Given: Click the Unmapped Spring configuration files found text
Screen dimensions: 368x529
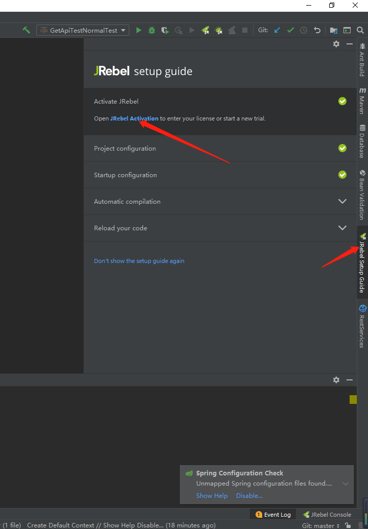Looking at the screenshot, I should pos(264,484).
